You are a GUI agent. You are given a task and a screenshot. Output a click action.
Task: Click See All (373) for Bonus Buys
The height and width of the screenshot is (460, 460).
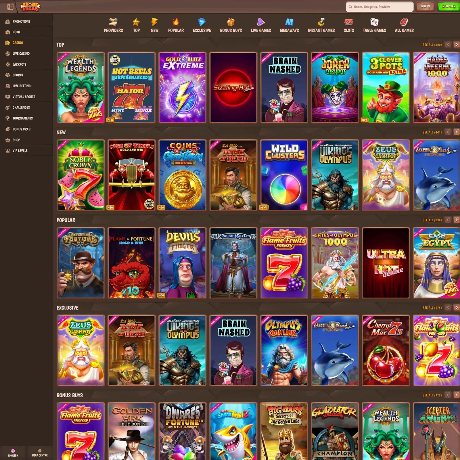(432, 395)
